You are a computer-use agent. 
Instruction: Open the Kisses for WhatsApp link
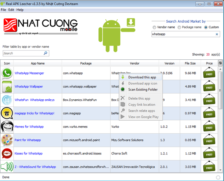coord(28,153)
